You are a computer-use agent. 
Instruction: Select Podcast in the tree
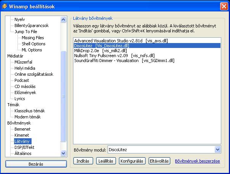(22, 80)
